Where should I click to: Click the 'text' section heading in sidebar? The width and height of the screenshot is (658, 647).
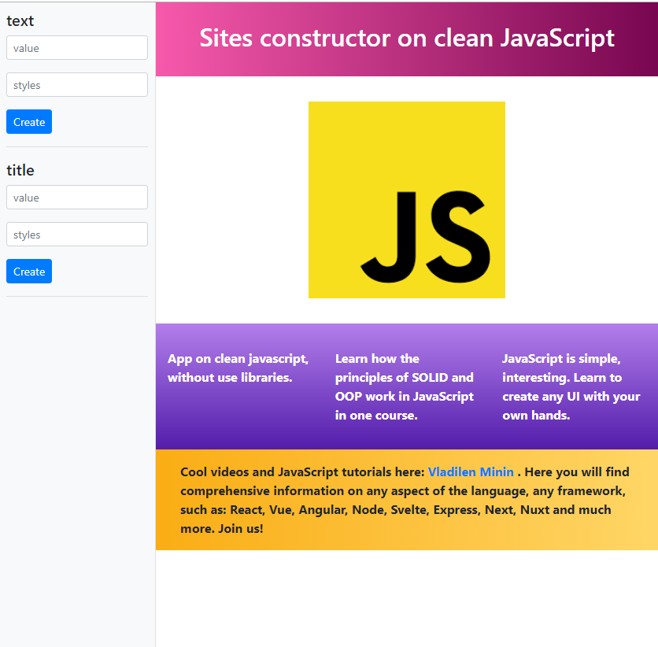coord(20,21)
